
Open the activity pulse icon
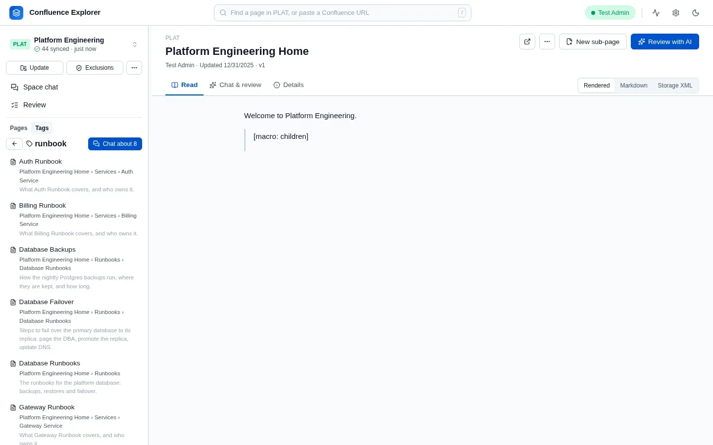(x=656, y=13)
